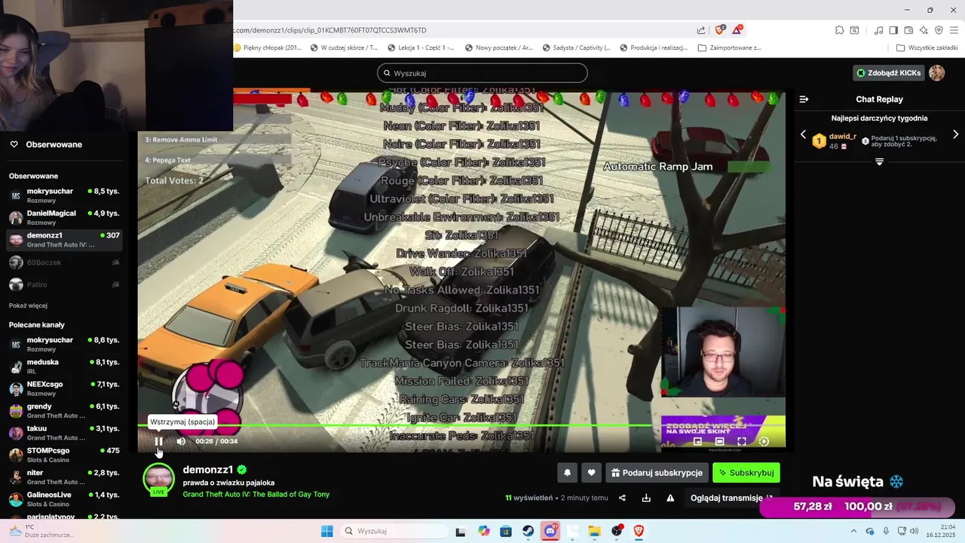Open Discord from the taskbar
The height and width of the screenshot is (543, 965).
pyautogui.click(x=550, y=531)
